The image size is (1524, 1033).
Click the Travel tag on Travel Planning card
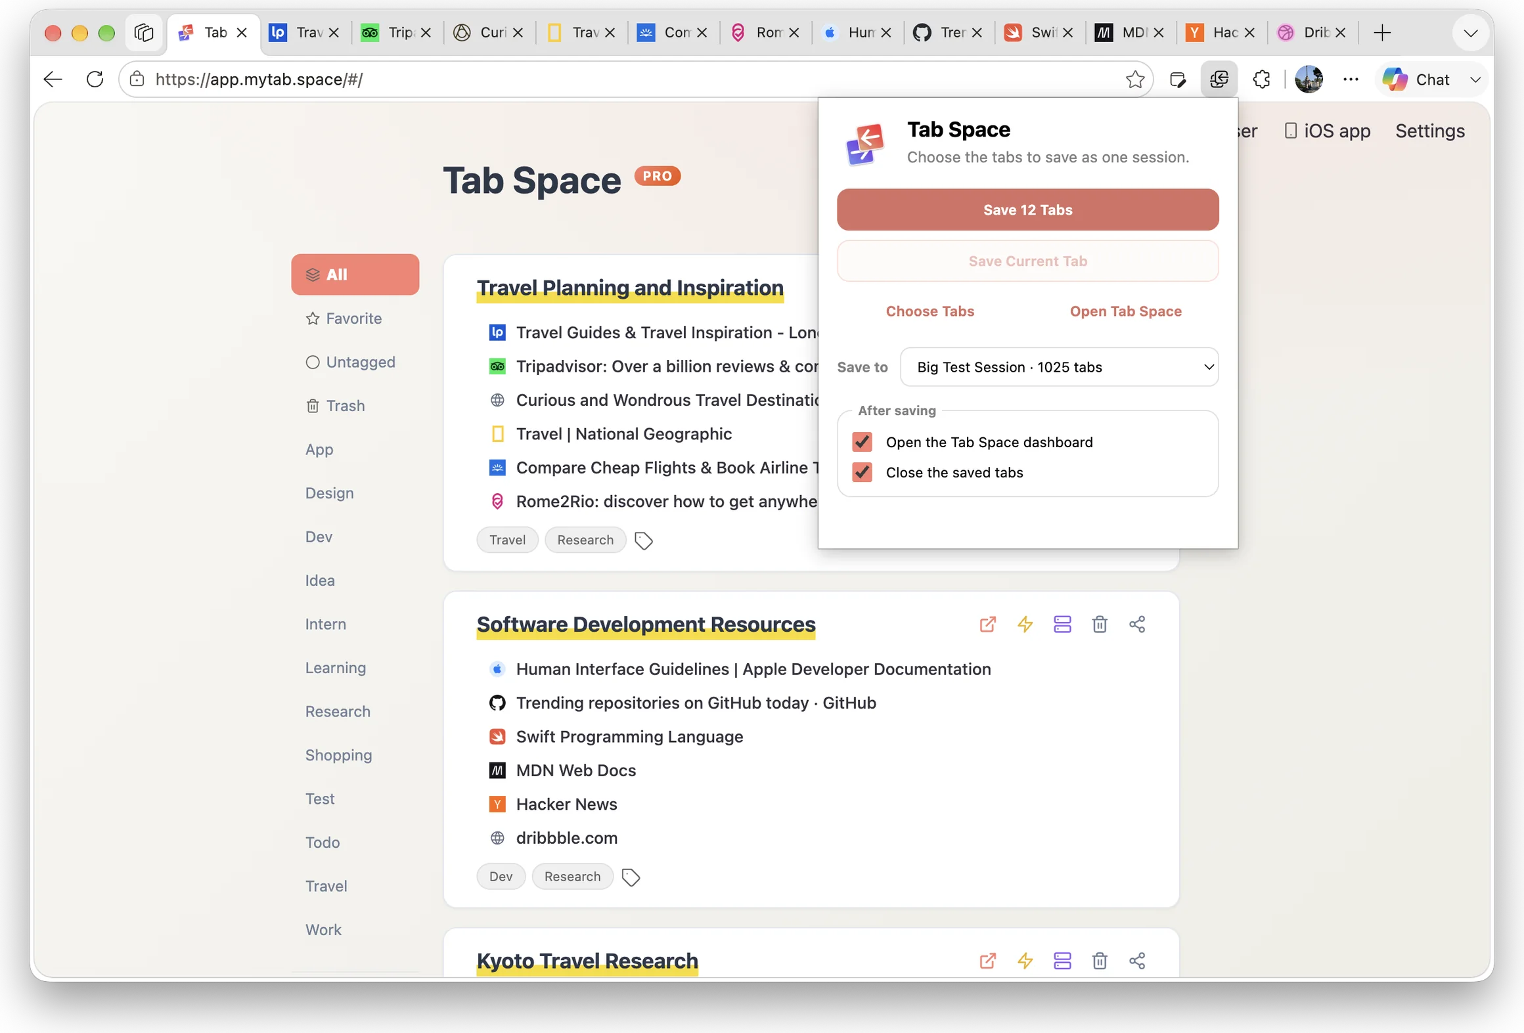pos(507,540)
